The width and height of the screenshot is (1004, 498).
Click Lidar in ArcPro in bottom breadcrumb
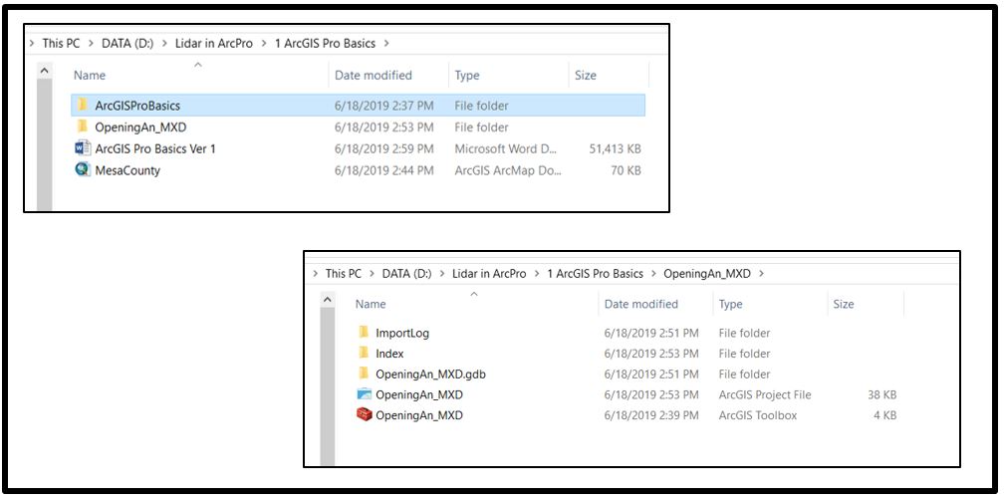point(488,273)
